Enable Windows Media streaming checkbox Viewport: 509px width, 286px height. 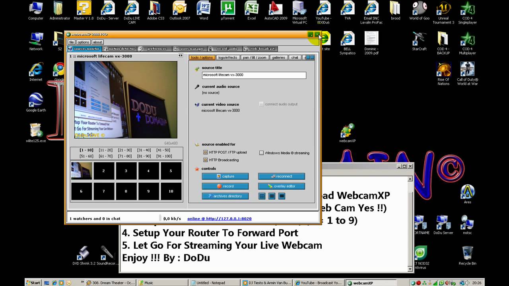coord(261,153)
